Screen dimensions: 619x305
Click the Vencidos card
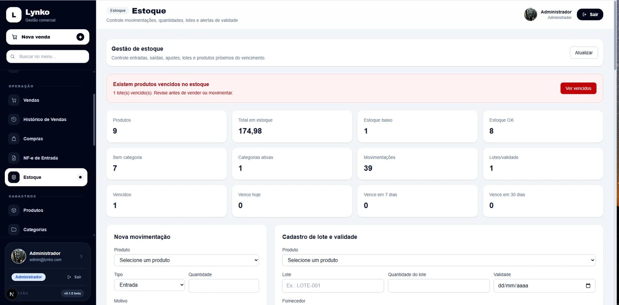click(x=166, y=201)
